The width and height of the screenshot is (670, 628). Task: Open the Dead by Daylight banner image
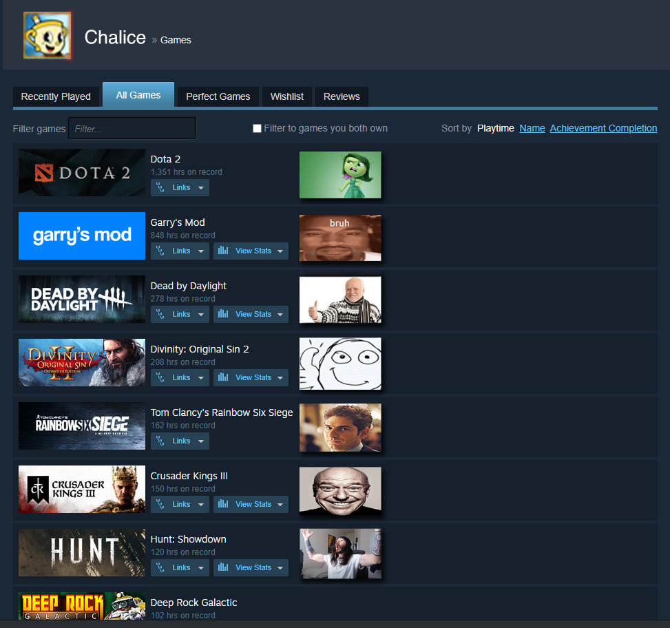pos(82,299)
